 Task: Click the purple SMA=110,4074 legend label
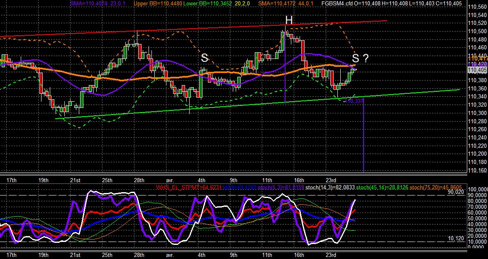point(88,4)
